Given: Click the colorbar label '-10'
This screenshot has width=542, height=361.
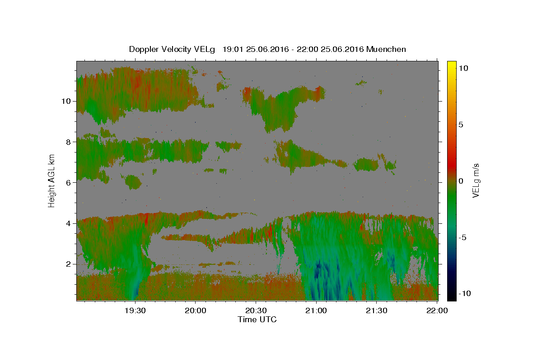Looking at the screenshot, I should (464, 293).
